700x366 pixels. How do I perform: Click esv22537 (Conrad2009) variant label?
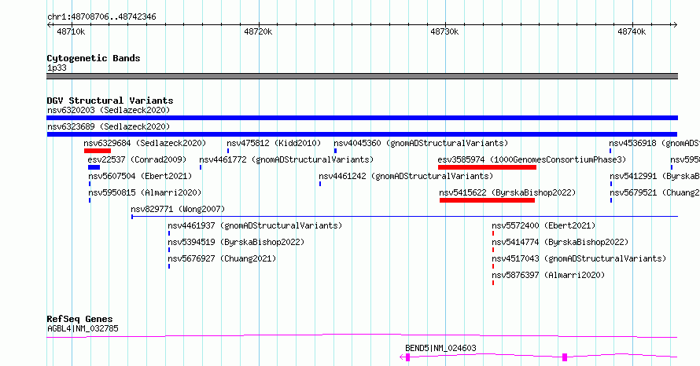pyautogui.click(x=137, y=159)
